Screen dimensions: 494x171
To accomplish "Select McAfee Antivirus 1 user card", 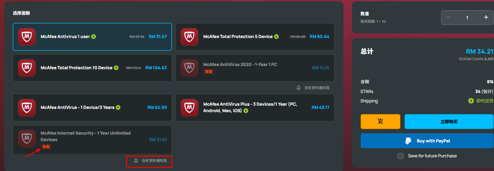I will coord(92,37).
